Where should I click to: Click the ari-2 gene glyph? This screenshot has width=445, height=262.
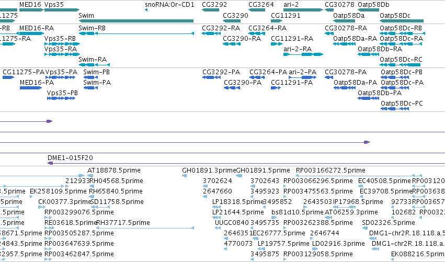point(303,10)
